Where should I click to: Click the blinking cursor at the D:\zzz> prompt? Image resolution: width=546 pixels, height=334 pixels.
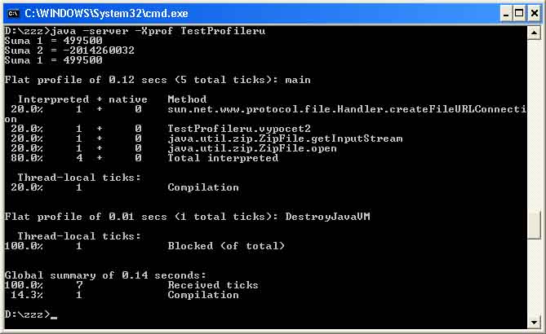[x=54, y=314]
